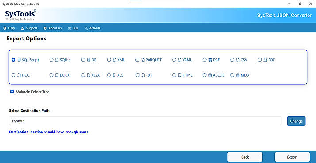
Task: Click the TXT file icon
Action: point(143,75)
